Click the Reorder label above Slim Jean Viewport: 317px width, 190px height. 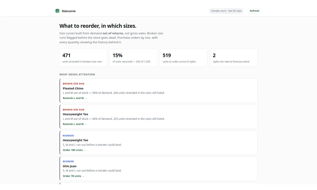(x=68, y=161)
